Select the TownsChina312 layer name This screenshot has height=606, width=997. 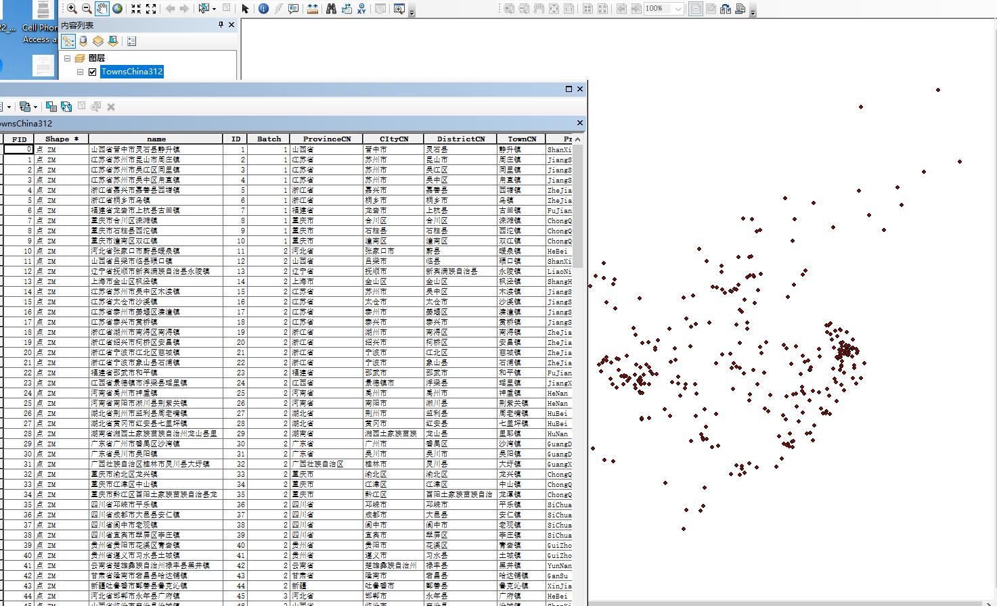point(132,72)
